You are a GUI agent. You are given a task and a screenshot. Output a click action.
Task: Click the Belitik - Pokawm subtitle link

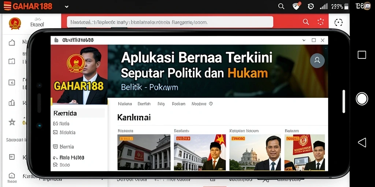[149, 87]
